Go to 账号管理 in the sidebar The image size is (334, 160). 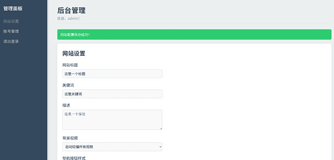click(11, 31)
